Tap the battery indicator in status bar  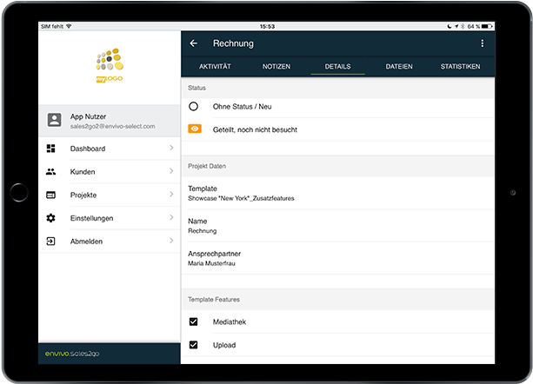point(487,26)
